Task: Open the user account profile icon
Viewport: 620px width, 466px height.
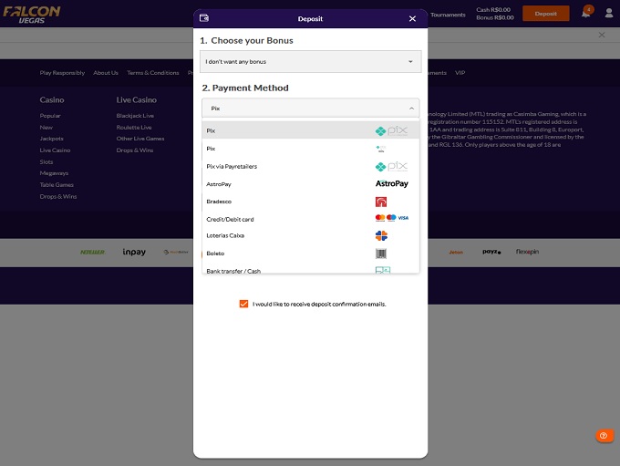Action: pos(608,14)
